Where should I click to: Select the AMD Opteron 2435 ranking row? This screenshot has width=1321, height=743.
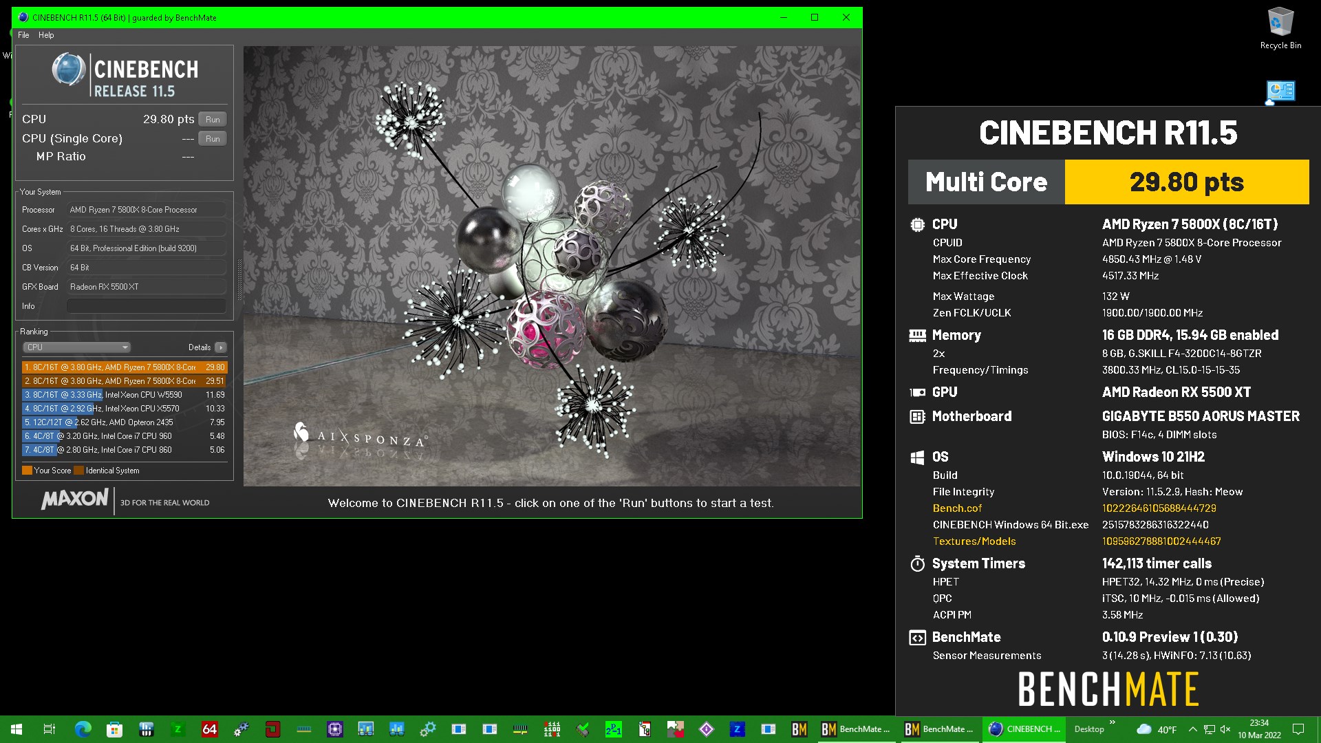click(125, 422)
